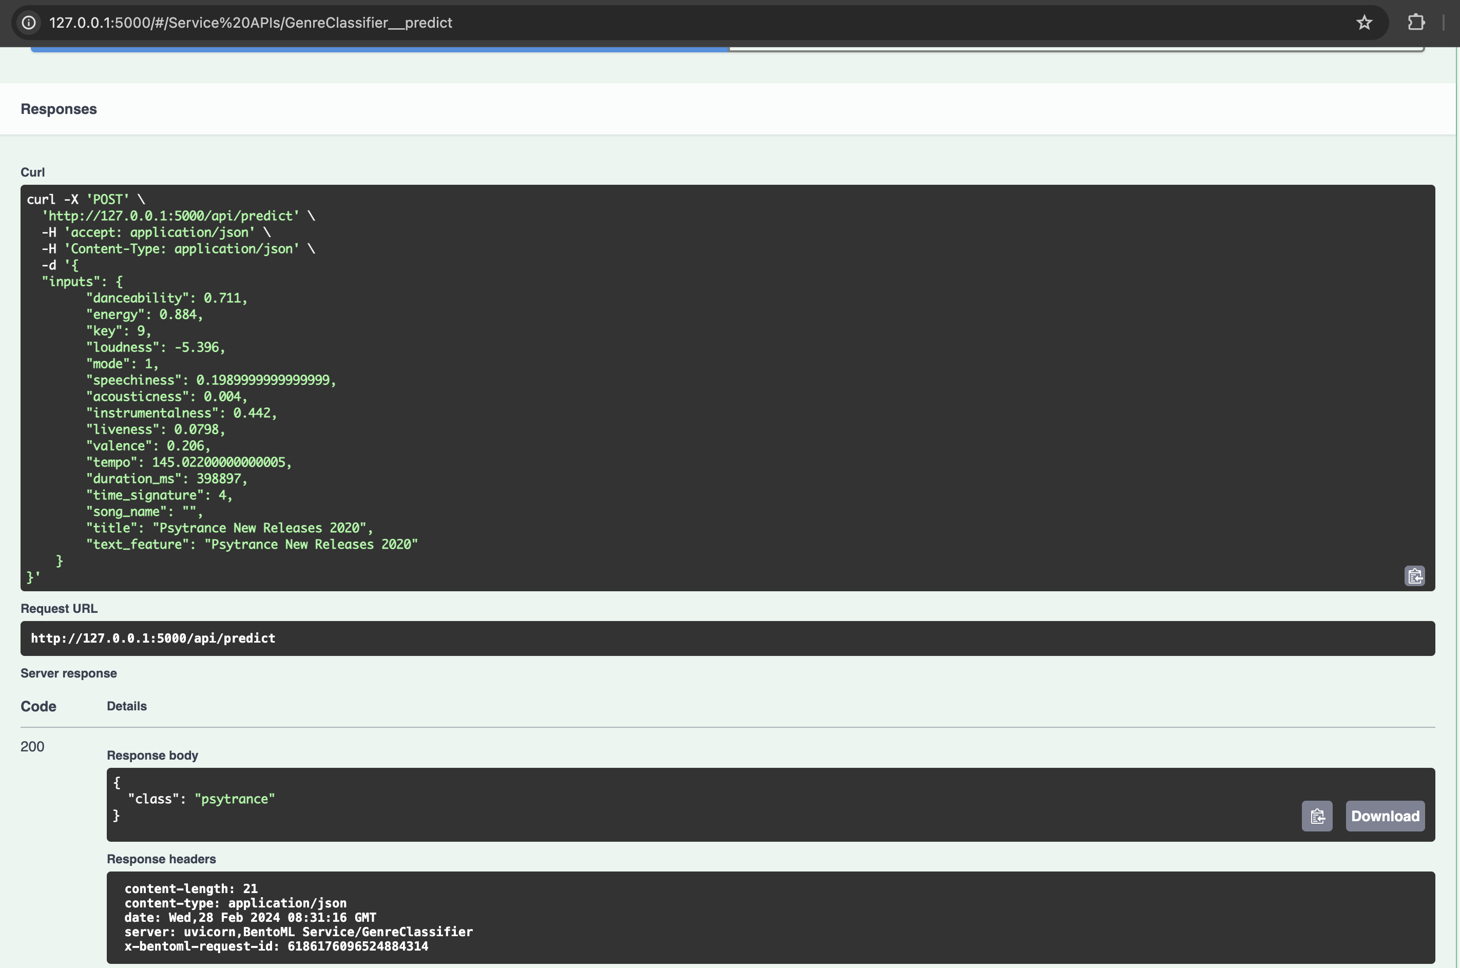Click the x-bentoml-request-id header line
Viewport: 1460px width, 968px height.
click(276, 946)
